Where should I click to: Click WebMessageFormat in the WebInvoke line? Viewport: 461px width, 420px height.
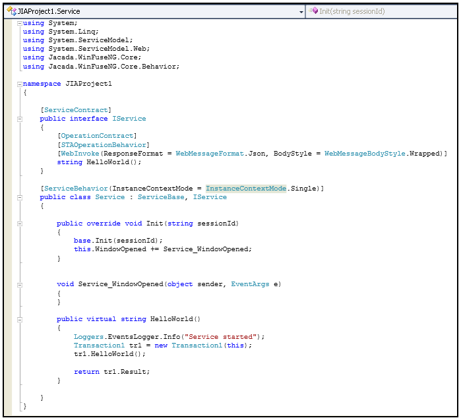click(210, 154)
